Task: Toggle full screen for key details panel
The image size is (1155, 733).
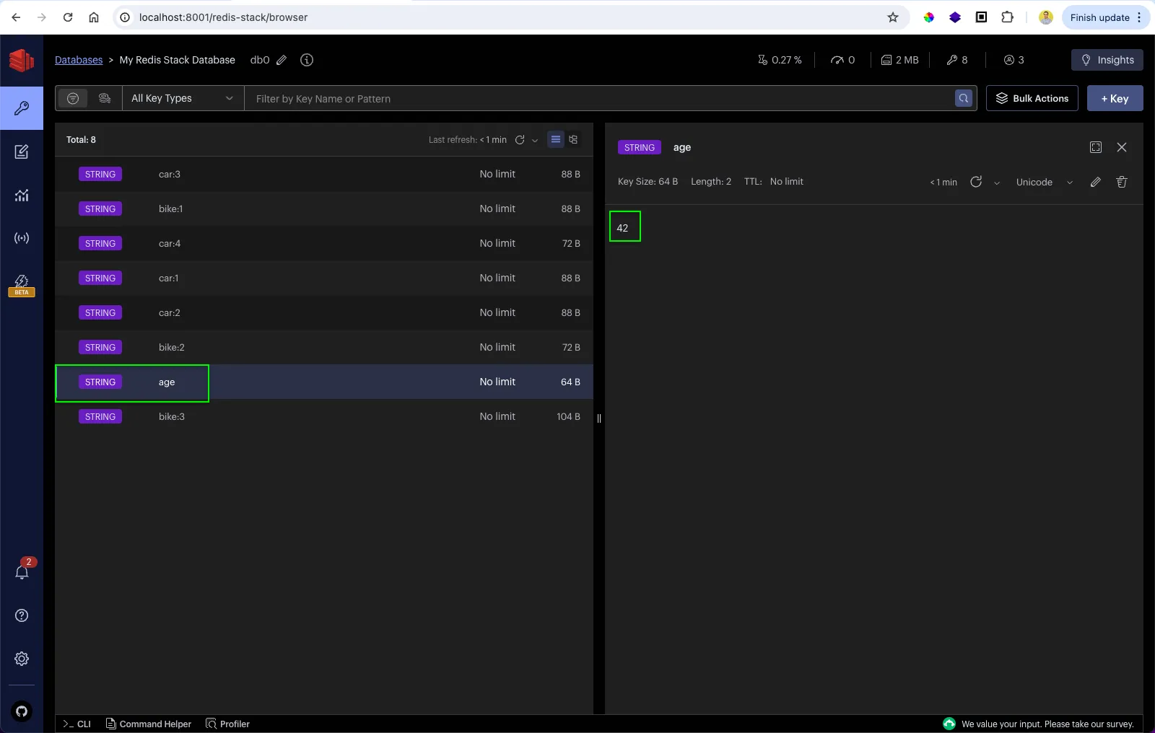Action: 1096,147
